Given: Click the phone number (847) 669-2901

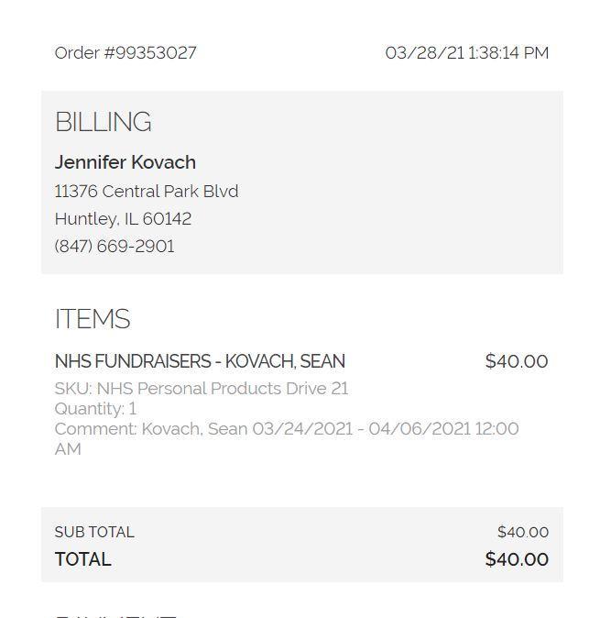Looking at the screenshot, I should (x=115, y=246).
